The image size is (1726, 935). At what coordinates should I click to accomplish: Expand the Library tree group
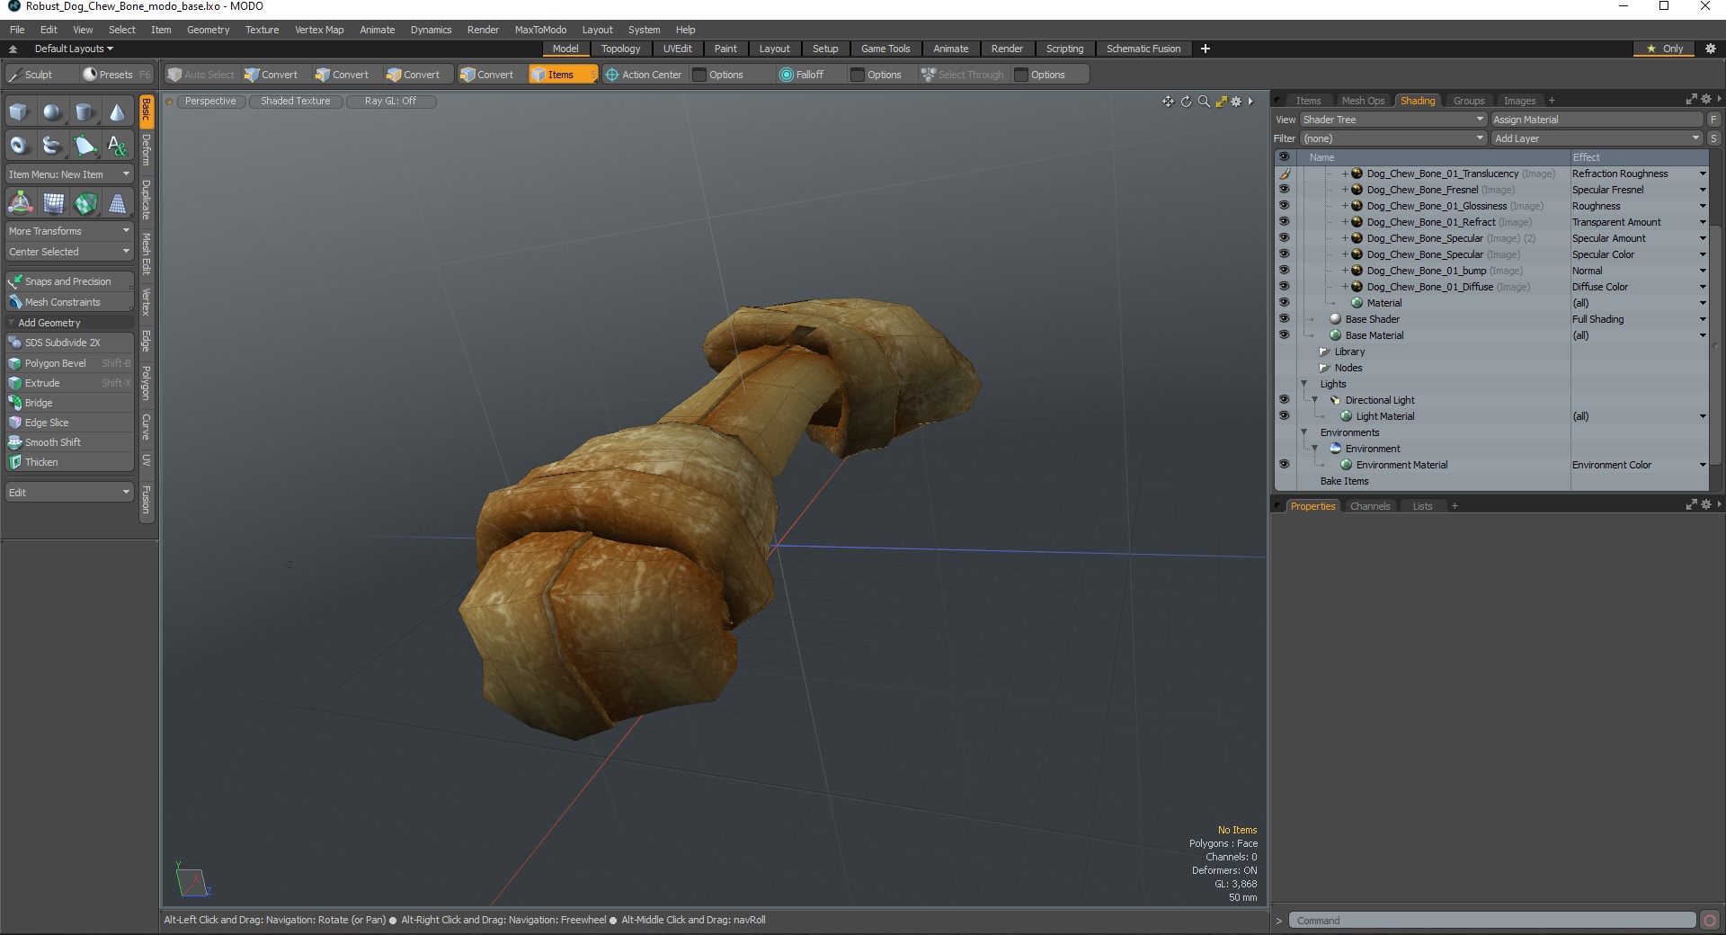(1324, 352)
